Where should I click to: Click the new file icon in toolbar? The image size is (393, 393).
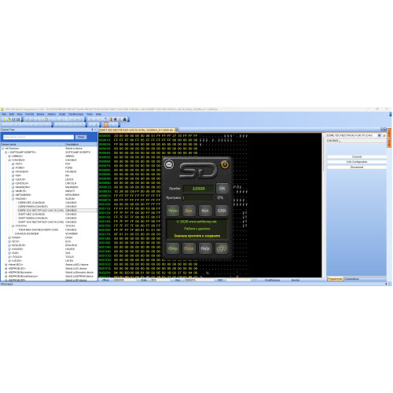[4, 119]
